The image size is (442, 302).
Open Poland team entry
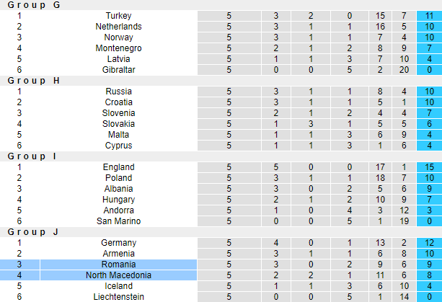coord(118,178)
